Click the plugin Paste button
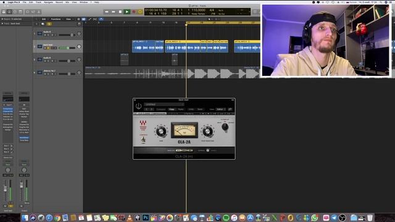 click(181, 109)
